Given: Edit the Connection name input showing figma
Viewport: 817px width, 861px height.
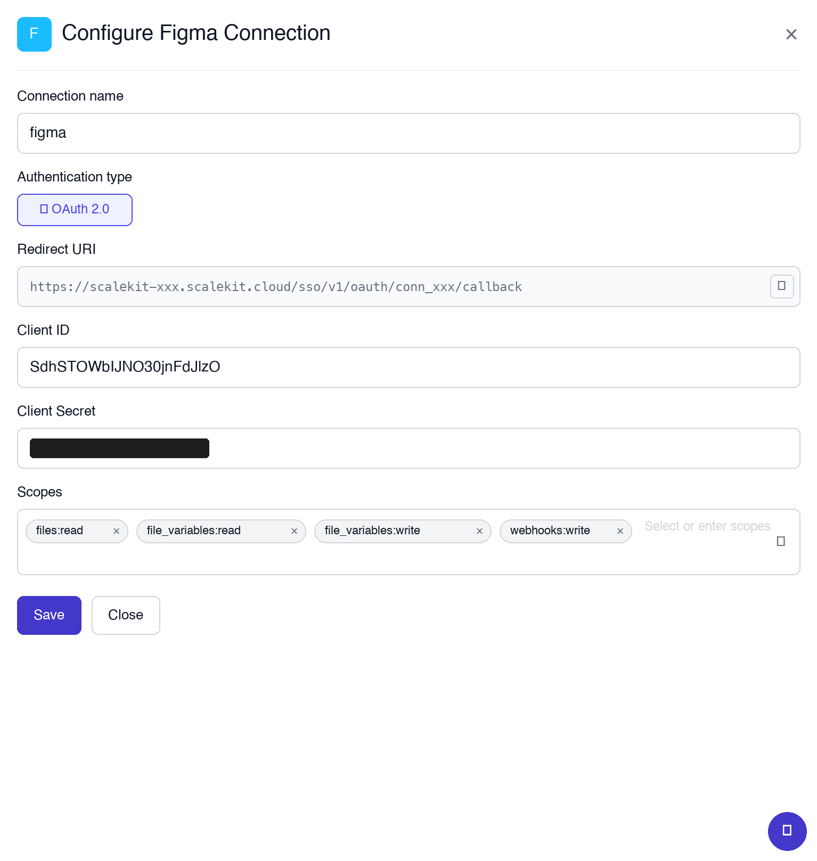Looking at the screenshot, I should pyautogui.click(x=409, y=133).
